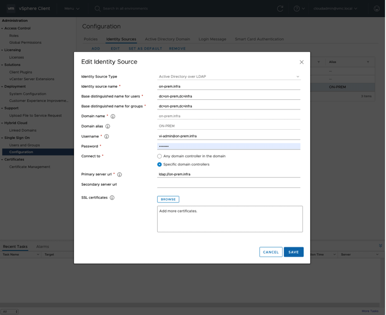
Task: Switch to the Policies tab
Action: coord(91,39)
